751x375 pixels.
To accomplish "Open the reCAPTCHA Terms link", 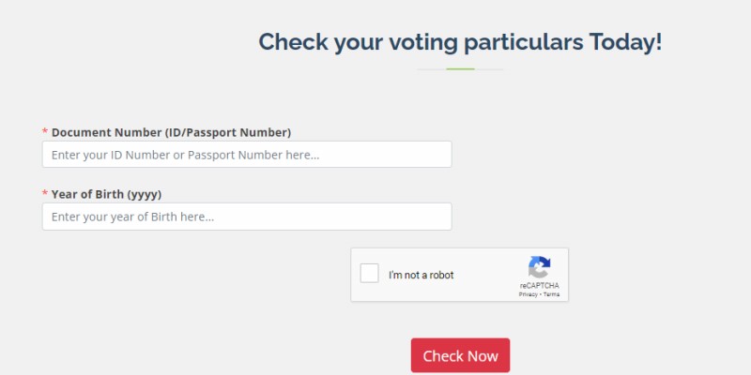I will click(x=551, y=294).
